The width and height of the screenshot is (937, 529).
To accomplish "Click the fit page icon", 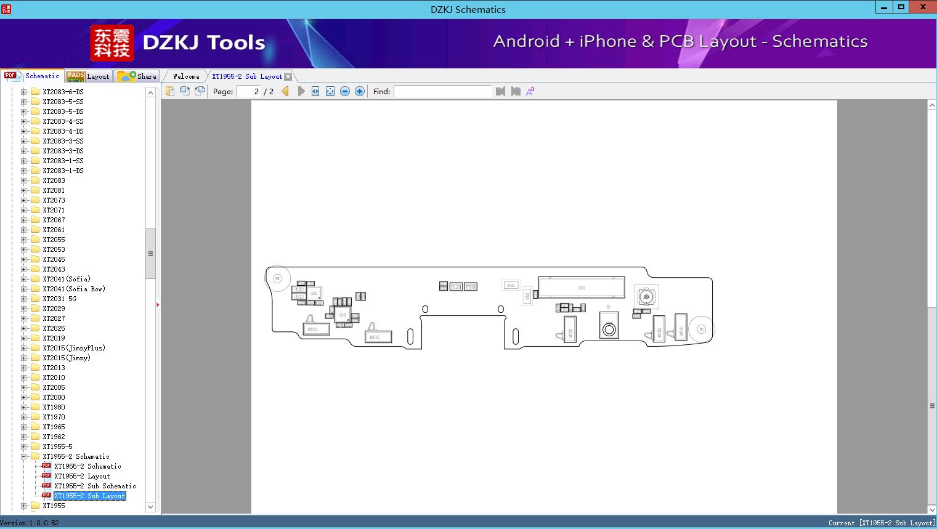I will click(330, 91).
